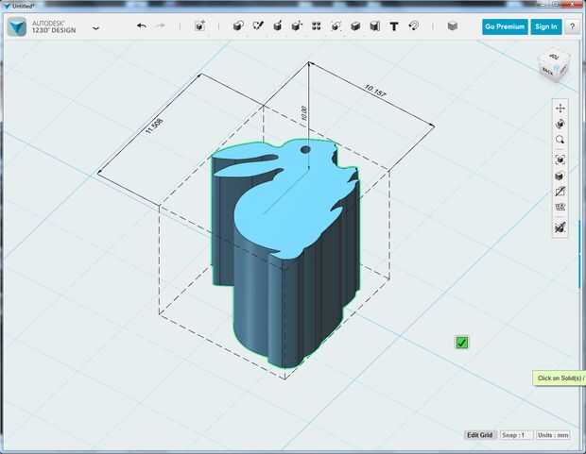586x454 pixels.
Task: Toggle snapping icon in navigation bar
Action: click(x=560, y=227)
